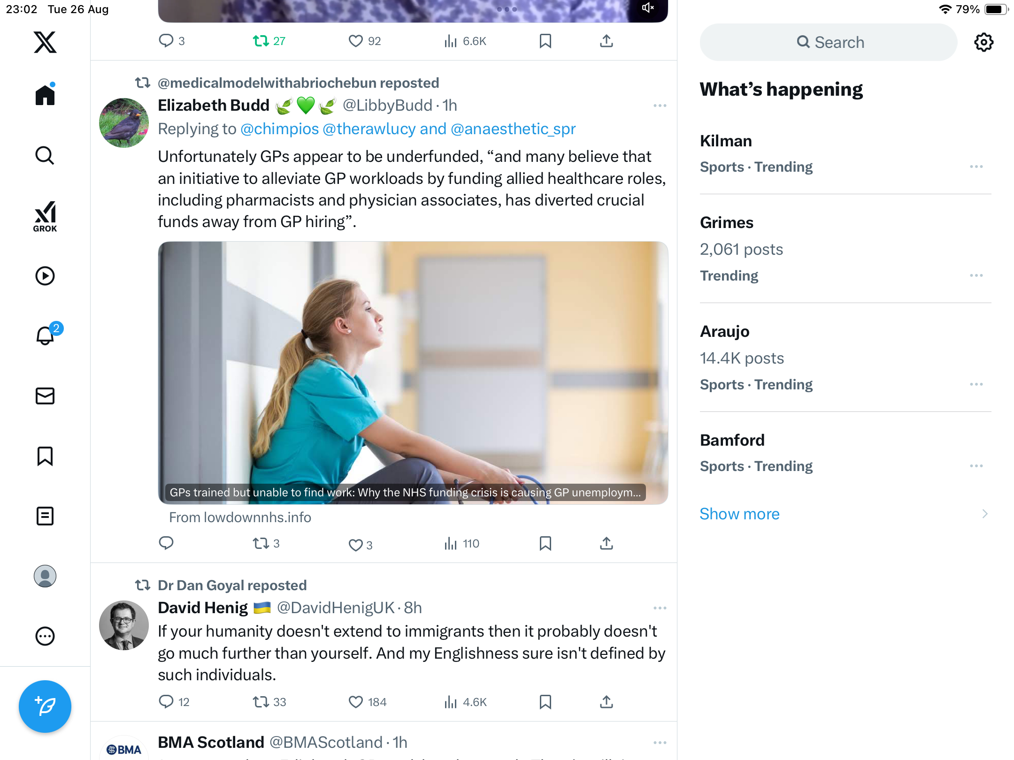Open more options for Elizabeth Budd's post

point(660,106)
